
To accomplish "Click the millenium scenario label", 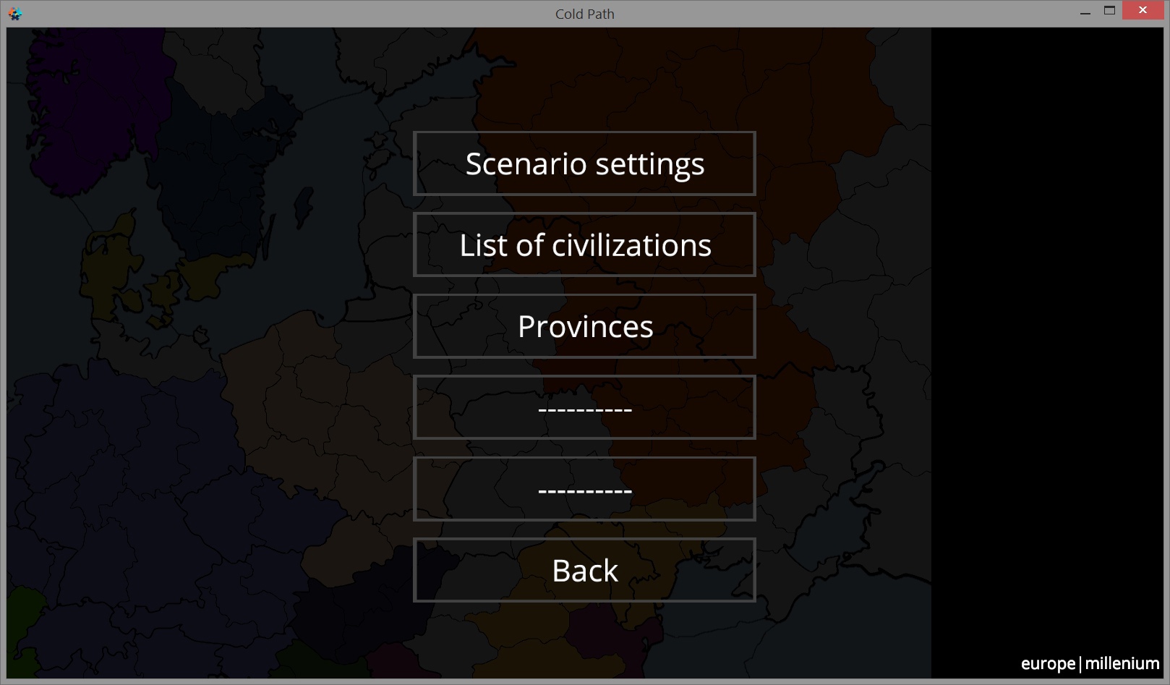I will 1122,663.
